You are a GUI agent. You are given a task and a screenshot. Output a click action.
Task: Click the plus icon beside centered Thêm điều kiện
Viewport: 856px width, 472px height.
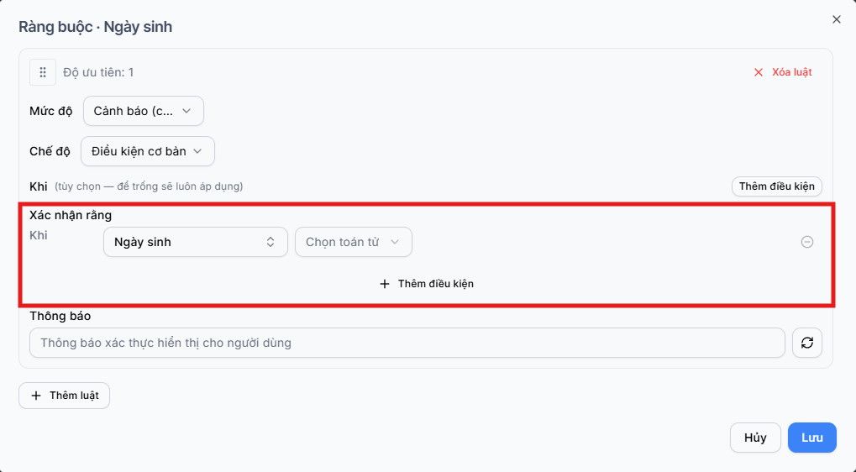(x=385, y=284)
